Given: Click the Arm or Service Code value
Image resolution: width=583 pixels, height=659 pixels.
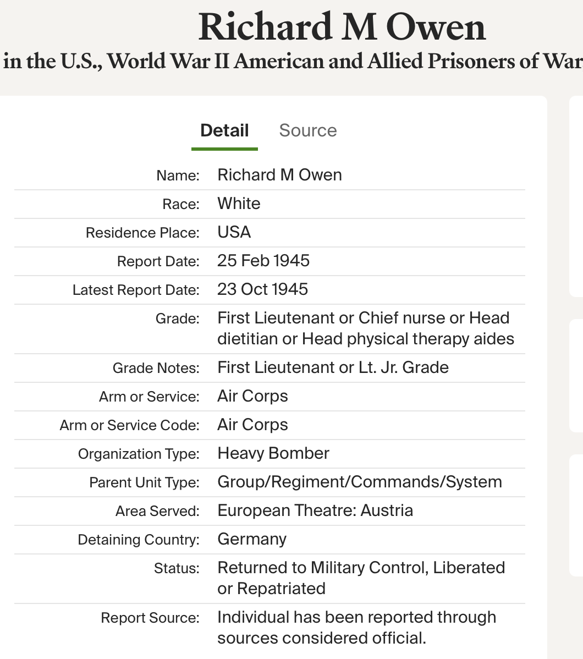Looking at the screenshot, I should pos(252,425).
